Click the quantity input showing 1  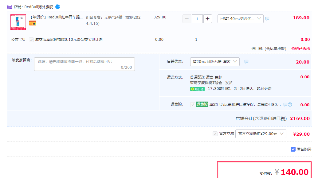point(197,19)
